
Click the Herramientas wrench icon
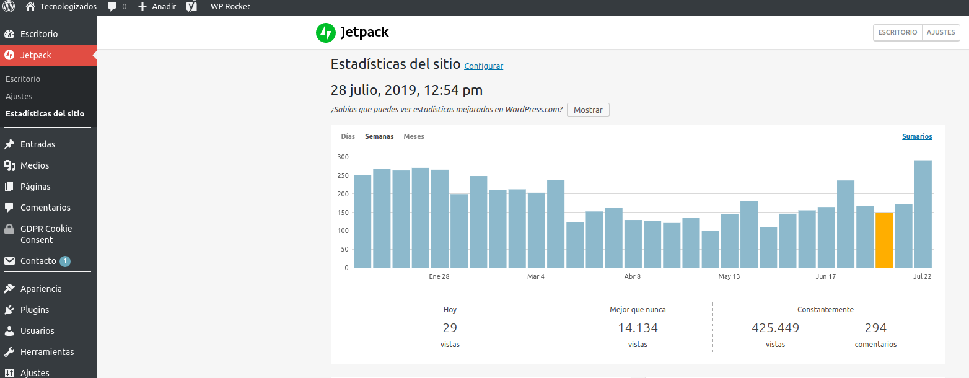tap(9, 352)
